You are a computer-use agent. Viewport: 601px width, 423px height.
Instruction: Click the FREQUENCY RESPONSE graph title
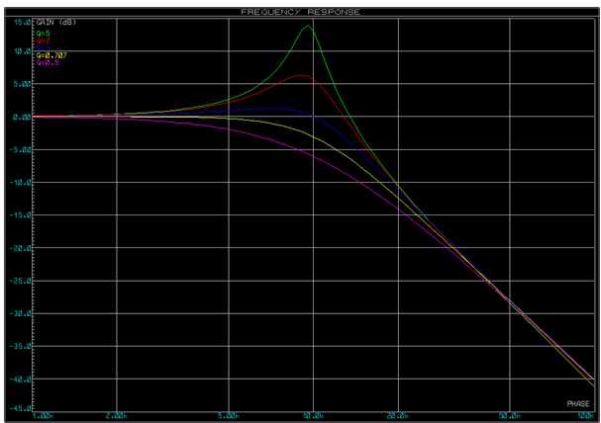(x=301, y=11)
